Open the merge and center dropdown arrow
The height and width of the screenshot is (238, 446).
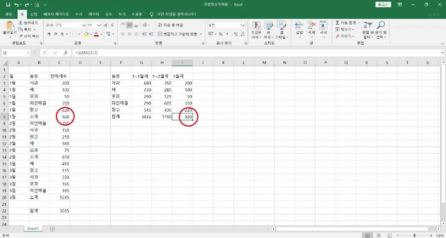(x=201, y=35)
